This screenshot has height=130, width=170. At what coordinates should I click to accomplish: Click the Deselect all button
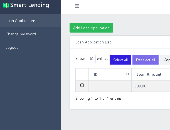tap(145, 60)
